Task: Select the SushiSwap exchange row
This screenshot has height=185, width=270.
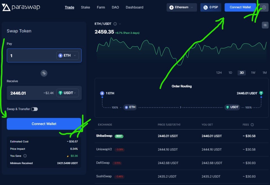Action: 182,176
